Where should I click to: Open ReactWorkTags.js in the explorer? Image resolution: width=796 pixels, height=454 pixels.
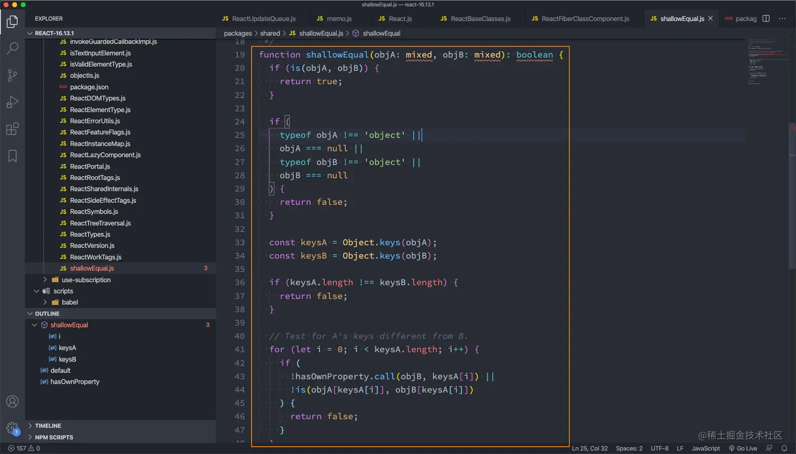(x=96, y=257)
